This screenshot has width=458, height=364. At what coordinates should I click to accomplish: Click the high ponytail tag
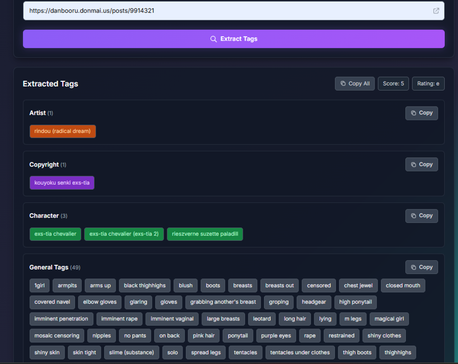coord(356,302)
